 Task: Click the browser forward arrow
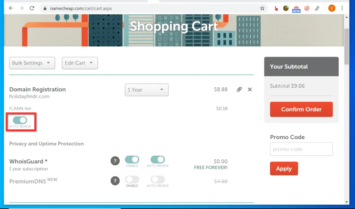click(x=21, y=8)
